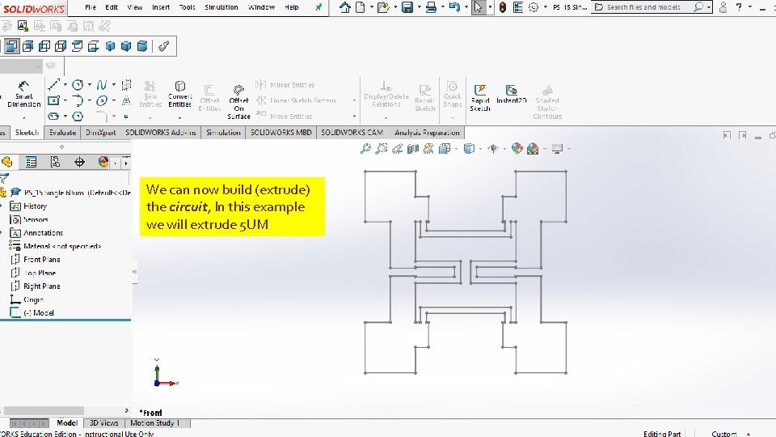Image resolution: width=776 pixels, height=437 pixels.
Task: Open the DimXpertManager panel tab
Action: 80,162
